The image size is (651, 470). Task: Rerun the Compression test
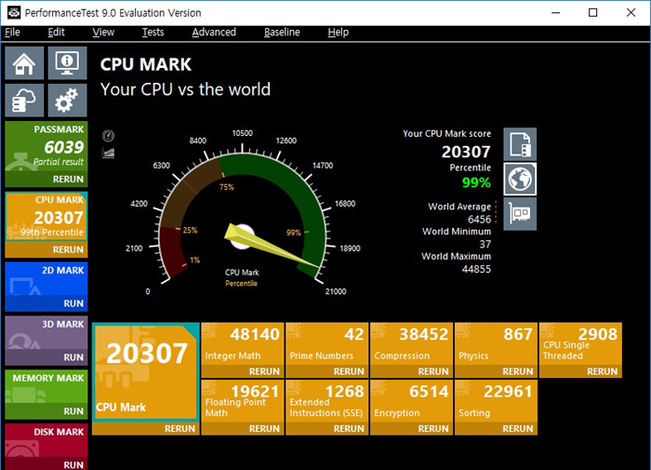411,371
